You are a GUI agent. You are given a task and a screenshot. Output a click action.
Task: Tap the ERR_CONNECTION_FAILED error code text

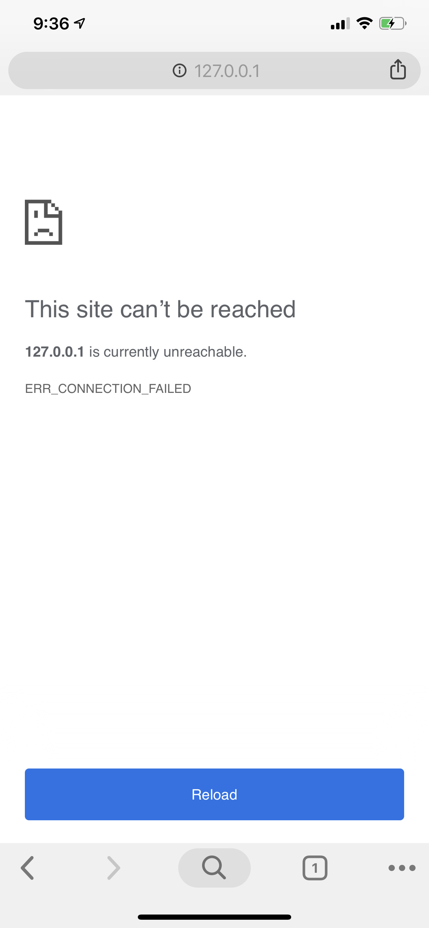pyautogui.click(x=108, y=389)
